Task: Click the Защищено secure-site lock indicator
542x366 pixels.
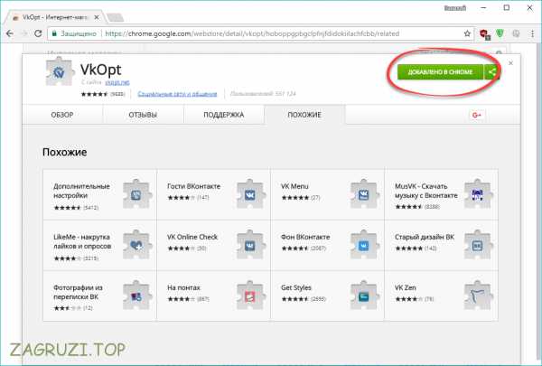Action: tap(74, 33)
